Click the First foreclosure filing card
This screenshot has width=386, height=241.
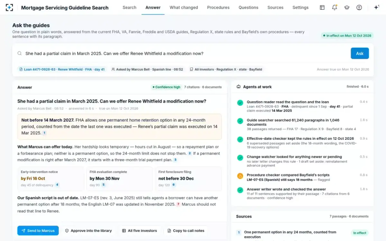188,179
